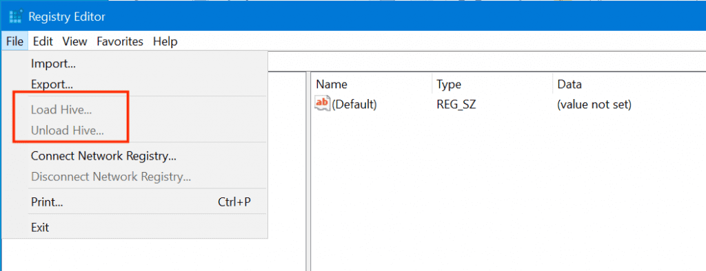Sort values by the Type column header
The width and height of the screenshot is (706, 271).
tap(492, 84)
